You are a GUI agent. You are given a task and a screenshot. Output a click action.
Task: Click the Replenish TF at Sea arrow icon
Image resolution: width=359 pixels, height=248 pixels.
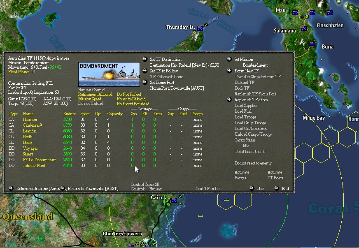229,100
